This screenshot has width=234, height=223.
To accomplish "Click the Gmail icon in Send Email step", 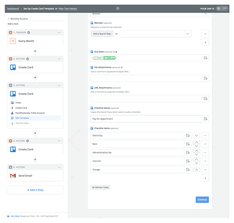I will pos(13,176).
